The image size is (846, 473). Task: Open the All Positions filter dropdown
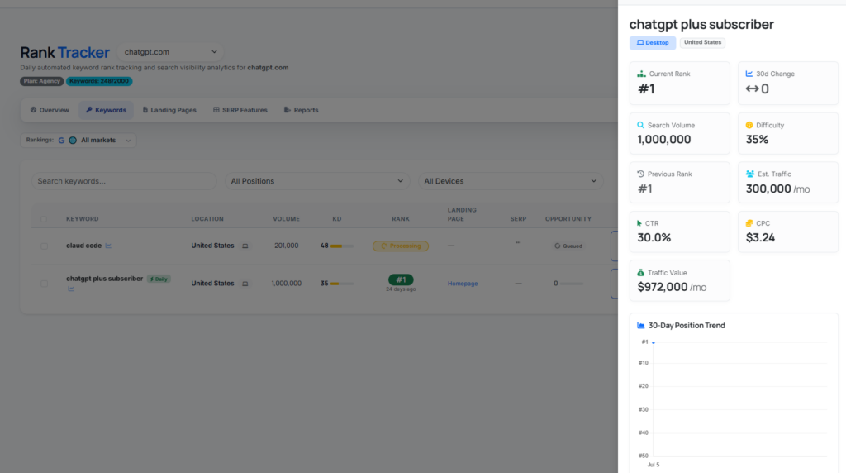[x=316, y=181]
